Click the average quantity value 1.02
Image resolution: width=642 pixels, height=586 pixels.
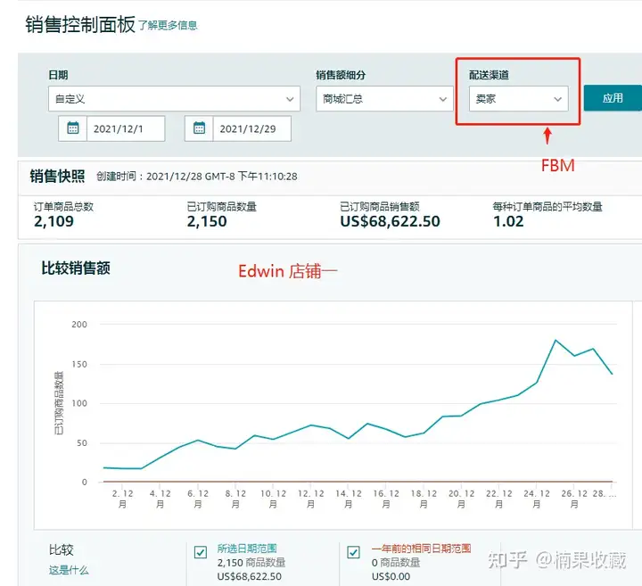[x=508, y=221]
